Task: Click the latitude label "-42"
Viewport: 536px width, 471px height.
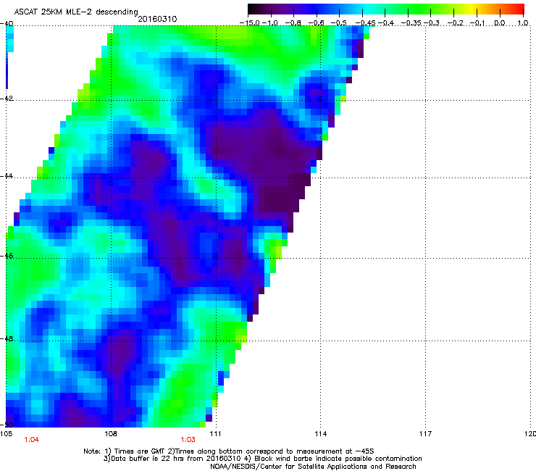Action: click(7, 98)
